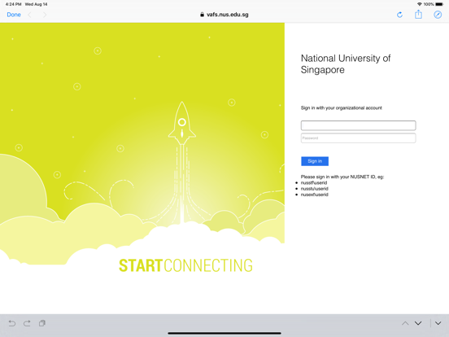The width and height of the screenshot is (449, 337).
Task: Tap the rocket illustration image
Action: pyautogui.click(x=182, y=123)
